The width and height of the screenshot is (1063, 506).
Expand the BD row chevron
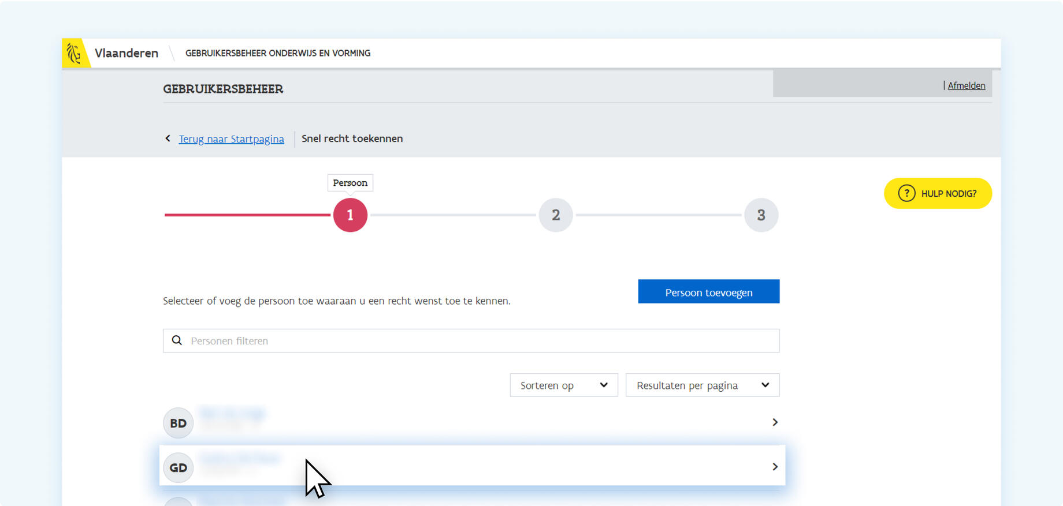coord(775,422)
